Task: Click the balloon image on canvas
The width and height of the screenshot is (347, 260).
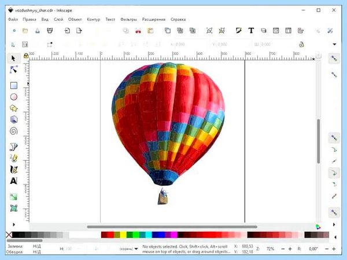Action: click(168, 133)
